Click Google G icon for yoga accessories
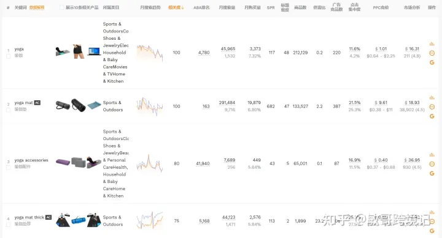442x238 pixels. click(432, 173)
